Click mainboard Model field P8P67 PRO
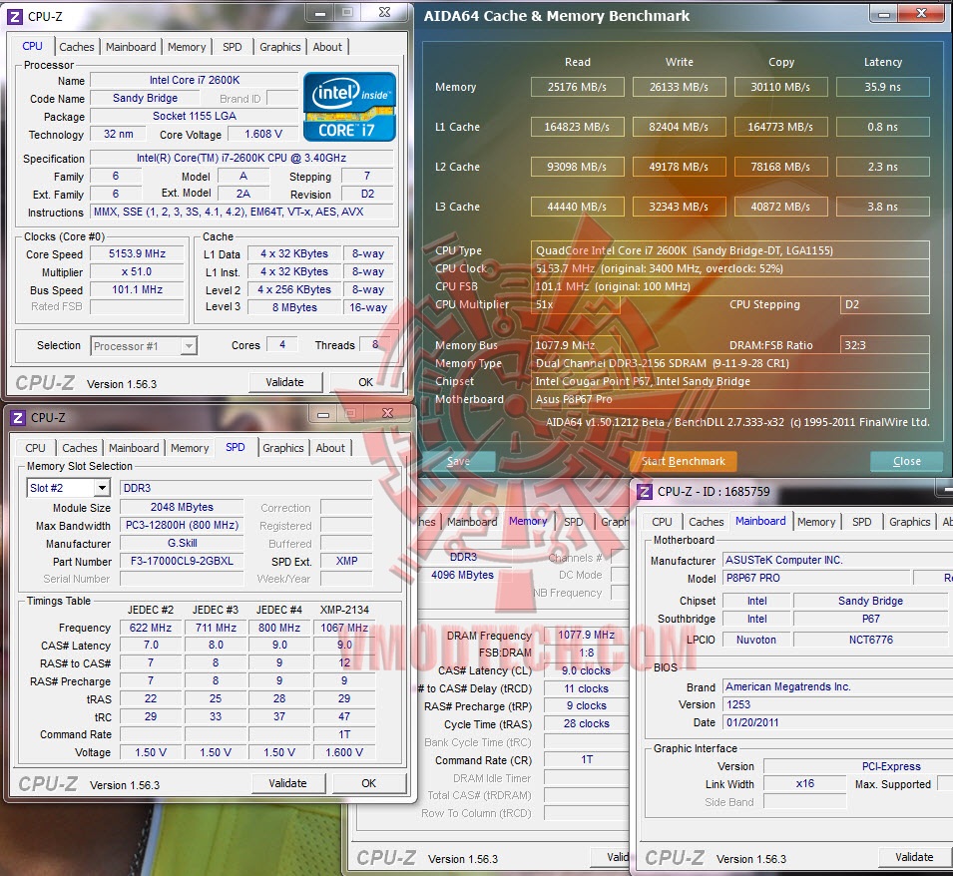Screen dimensions: 953x876 click(x=817, y=579)
